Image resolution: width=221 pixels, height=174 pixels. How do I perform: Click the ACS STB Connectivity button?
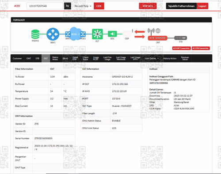point(201,48)
